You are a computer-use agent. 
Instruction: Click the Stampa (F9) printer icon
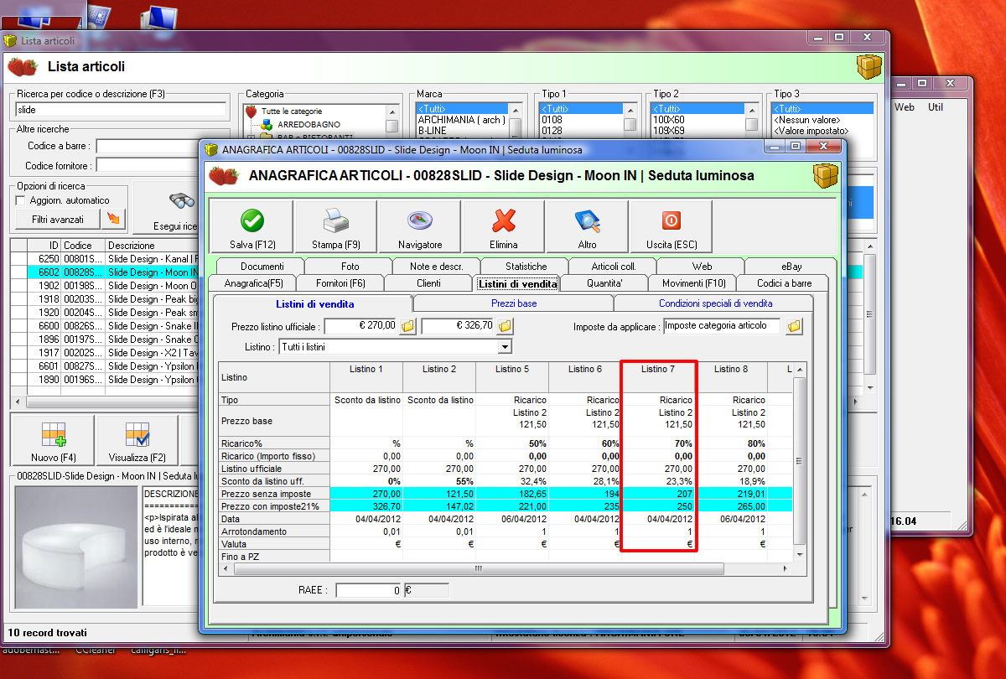tap(335, 220)
